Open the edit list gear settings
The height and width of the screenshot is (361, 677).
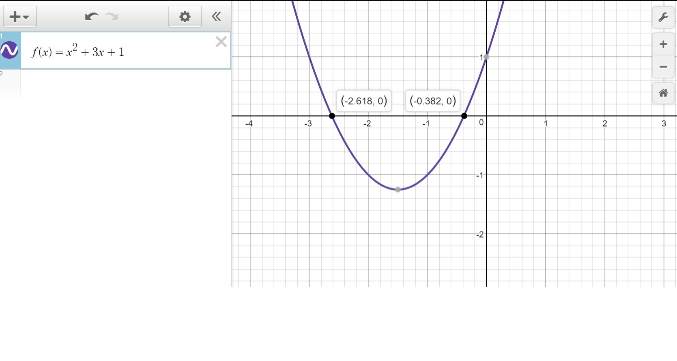185,17
